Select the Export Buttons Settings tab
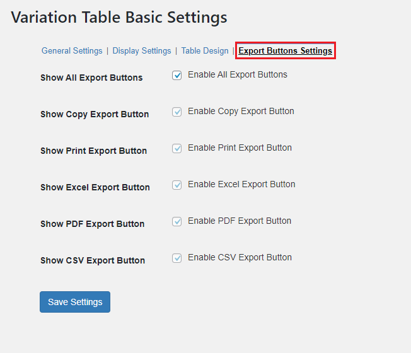The image size is (411, 353). (x=285, y=51)
